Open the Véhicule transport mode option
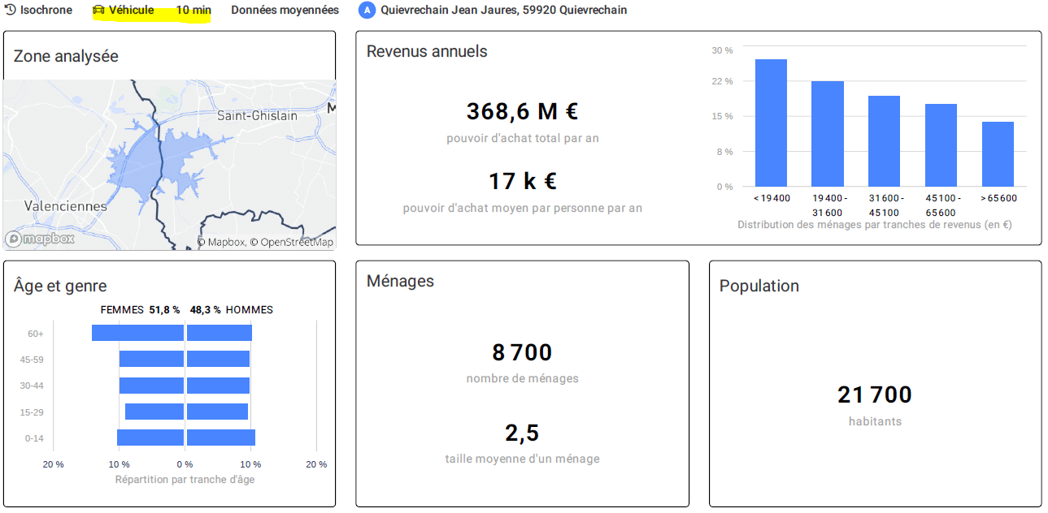The width and height of the screenshot is (1048, 513). tap(131, 11)
